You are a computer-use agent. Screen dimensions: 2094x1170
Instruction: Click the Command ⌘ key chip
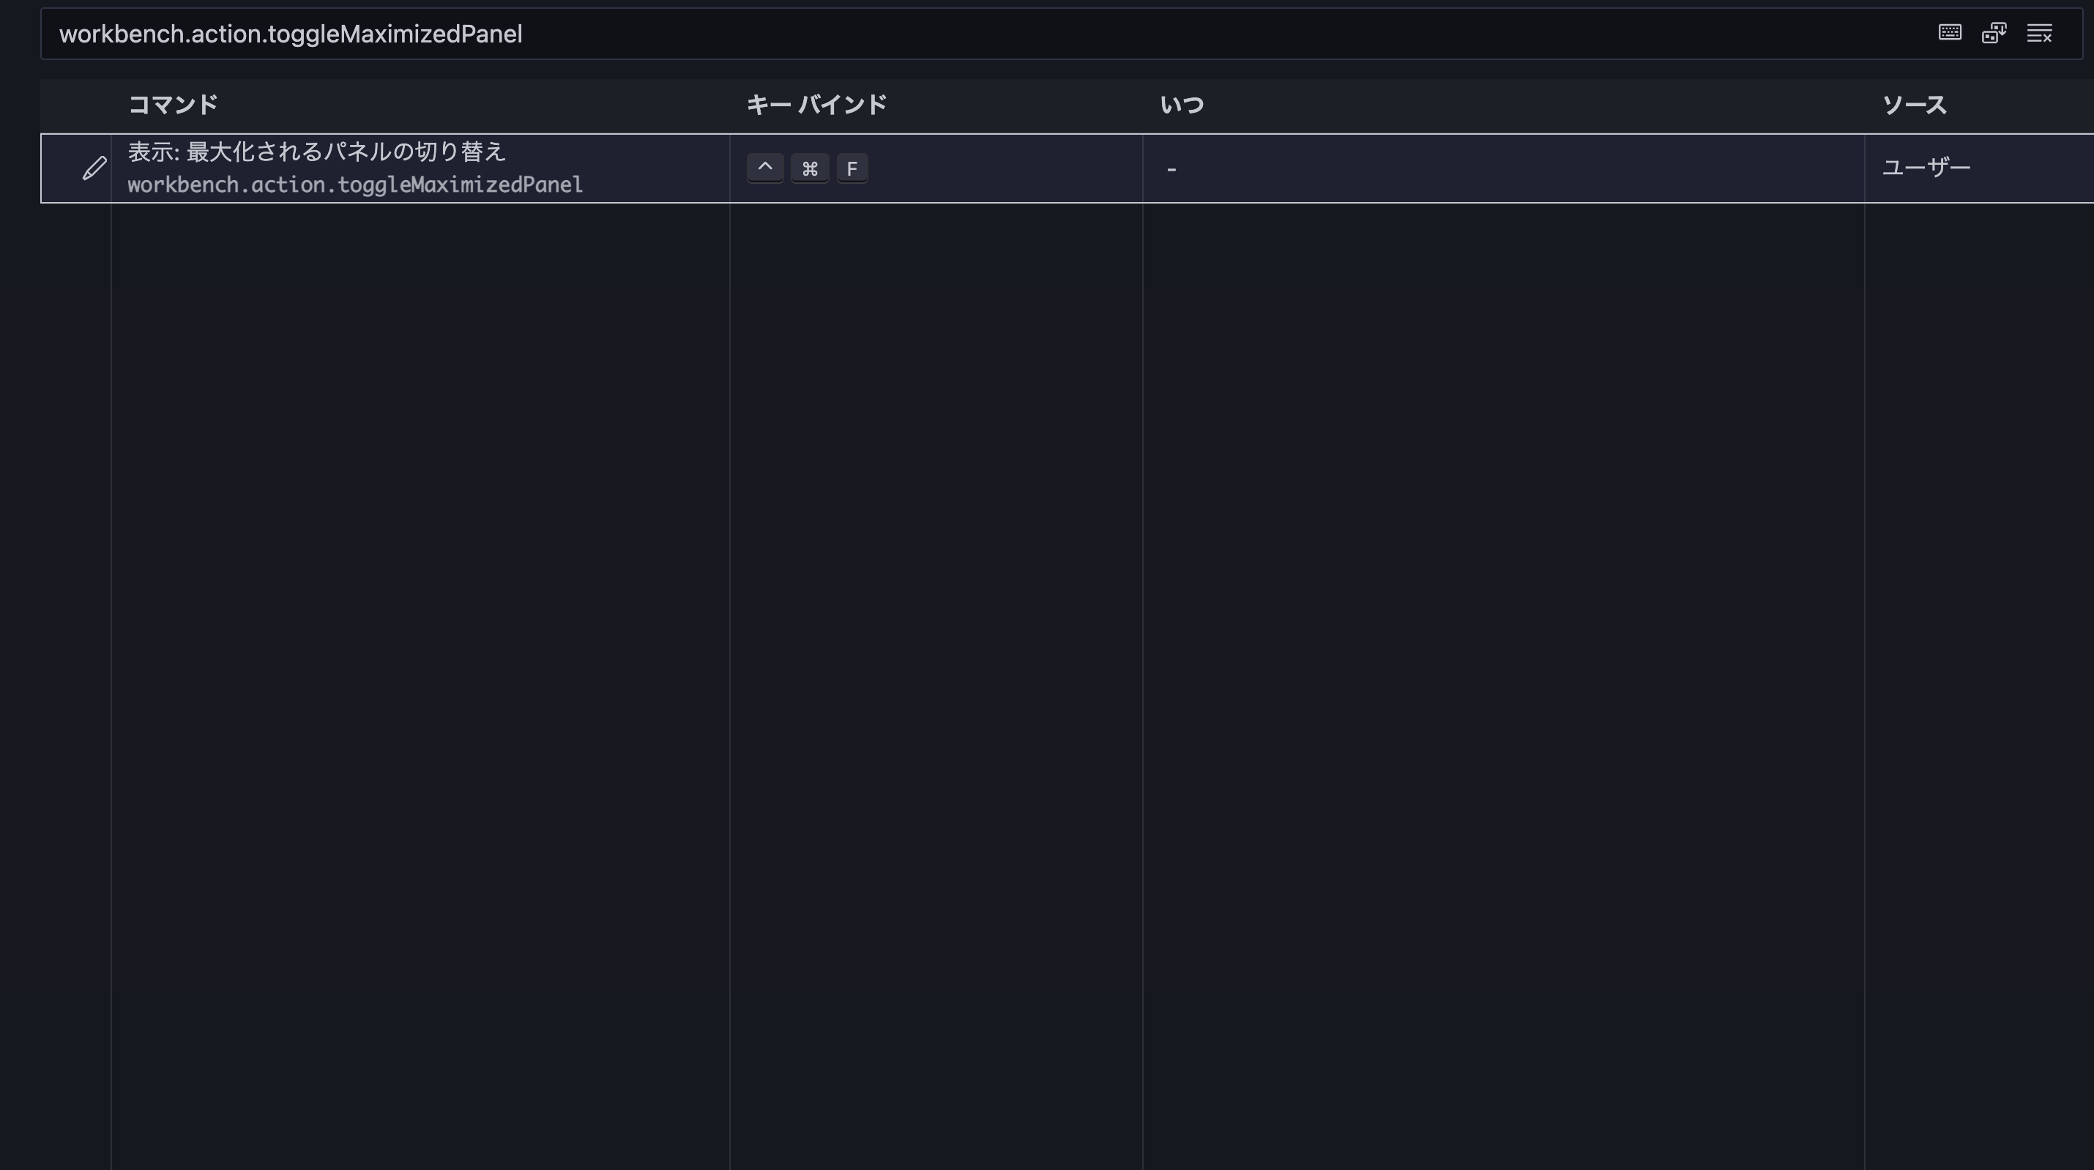810,168
